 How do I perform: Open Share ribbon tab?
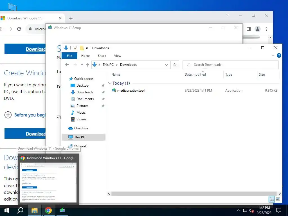click(x=102, y=56)
